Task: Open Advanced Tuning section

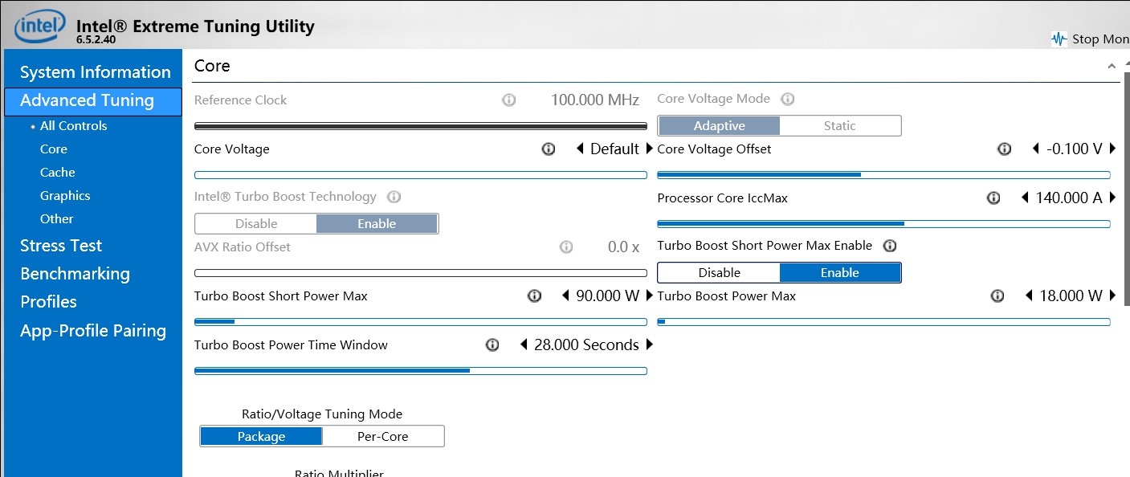Action: point(93,101)
